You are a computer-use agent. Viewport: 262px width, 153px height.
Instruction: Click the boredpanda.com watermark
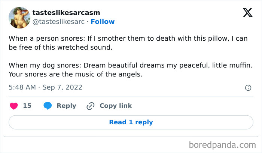tap(222, 144)
